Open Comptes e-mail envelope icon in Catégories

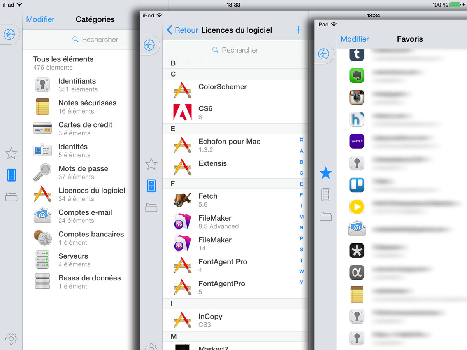(x=43, y=216)
